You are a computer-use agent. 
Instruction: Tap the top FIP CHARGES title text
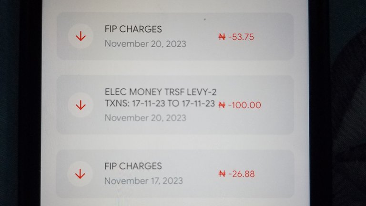pyautogui.click(x=133, y=29)
